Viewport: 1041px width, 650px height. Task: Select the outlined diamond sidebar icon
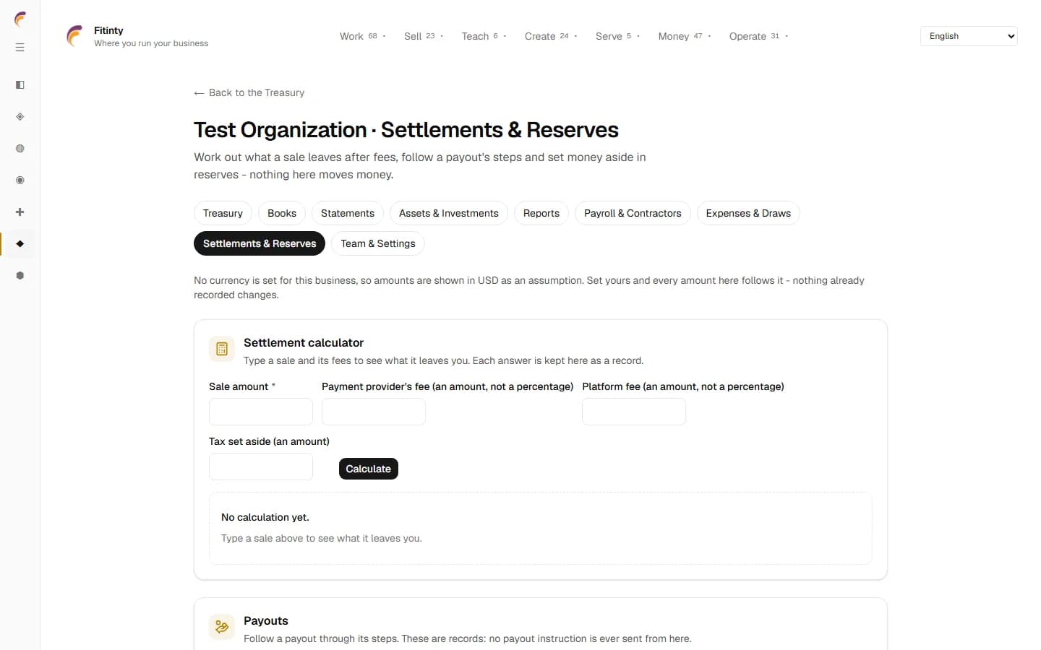pos(20,117)
